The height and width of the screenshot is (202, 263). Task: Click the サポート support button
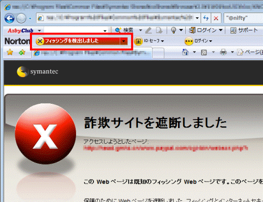(x=244, y=30)
